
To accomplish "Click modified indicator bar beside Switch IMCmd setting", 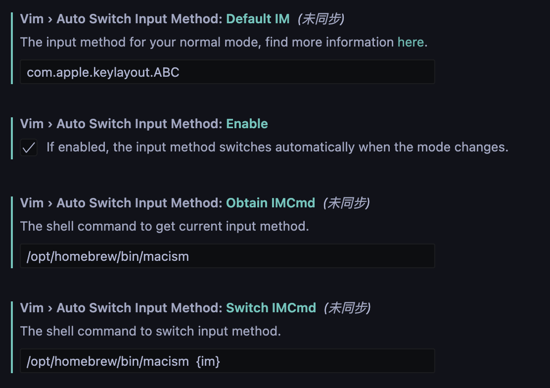I will pyautogui.click(x=11, y=337).
